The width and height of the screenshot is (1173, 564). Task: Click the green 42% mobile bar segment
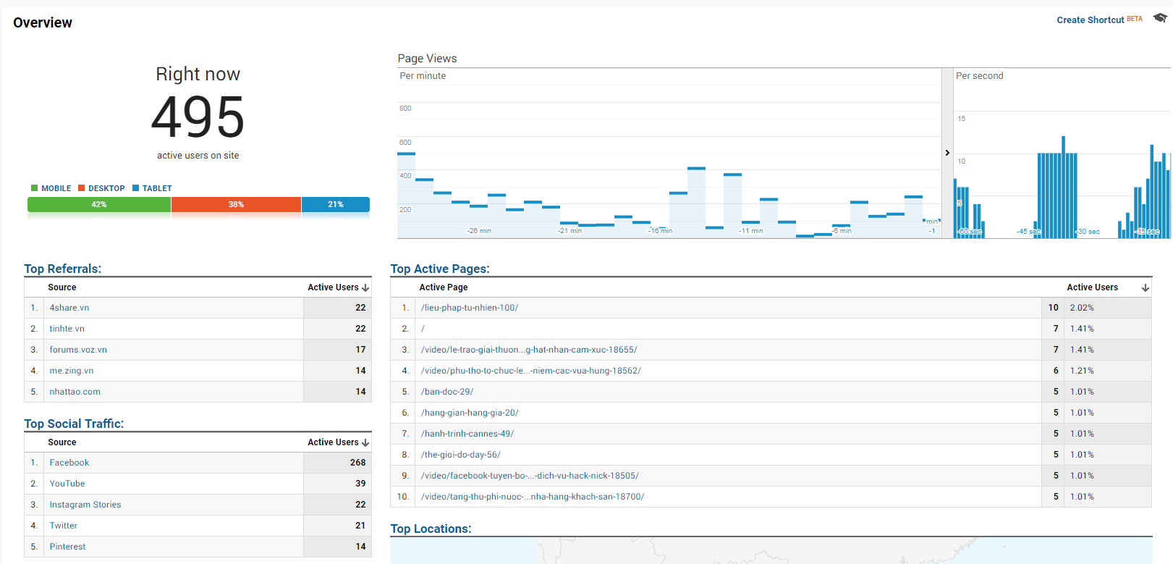99,204
